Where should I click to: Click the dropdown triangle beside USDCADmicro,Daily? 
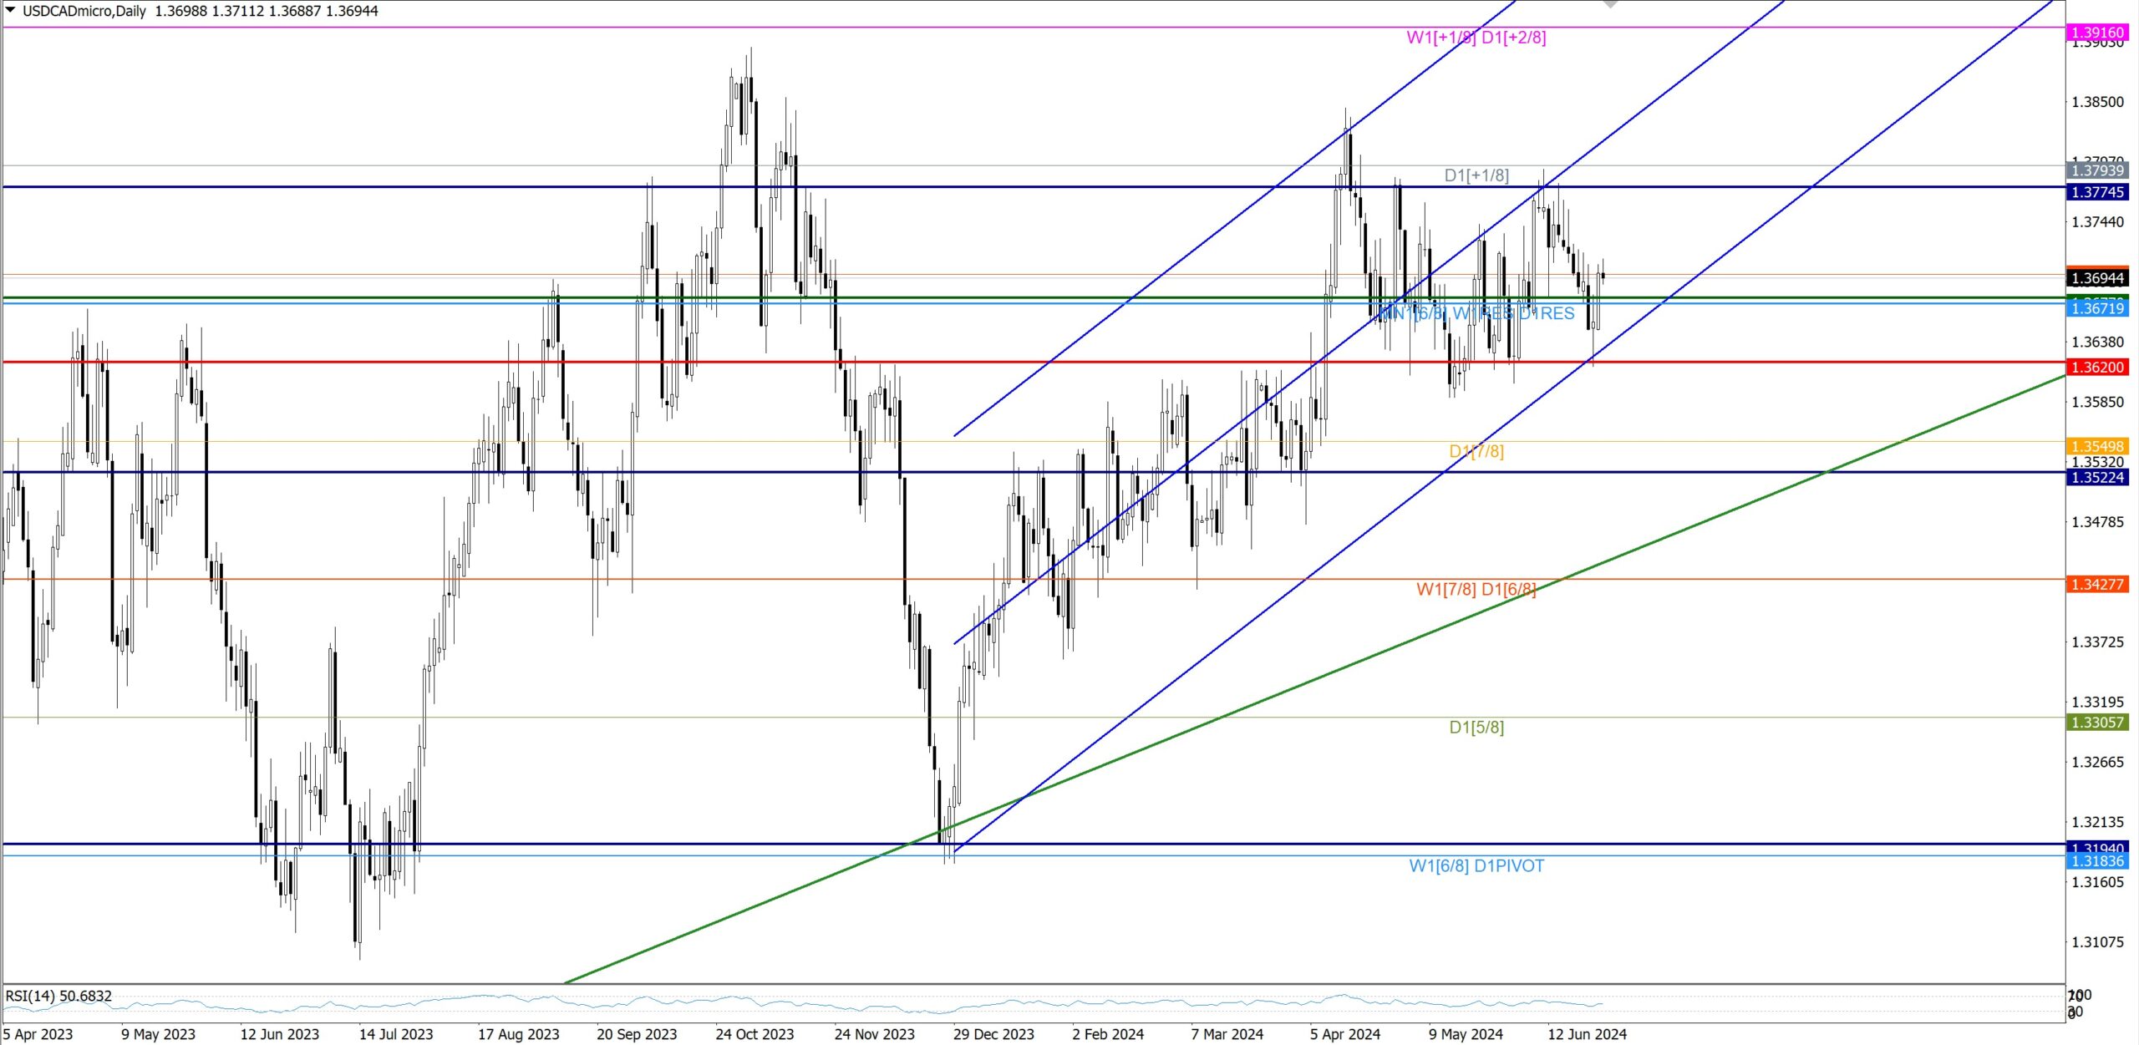tap(10, 11)
